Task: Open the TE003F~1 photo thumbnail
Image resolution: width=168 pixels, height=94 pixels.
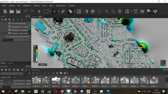Action: (154, 80)
